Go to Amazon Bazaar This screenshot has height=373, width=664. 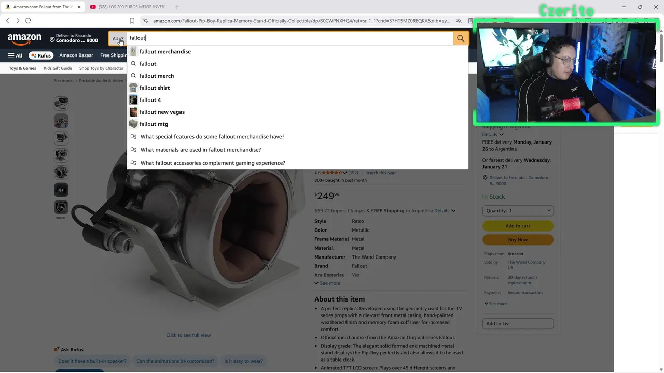pos(76,55)
